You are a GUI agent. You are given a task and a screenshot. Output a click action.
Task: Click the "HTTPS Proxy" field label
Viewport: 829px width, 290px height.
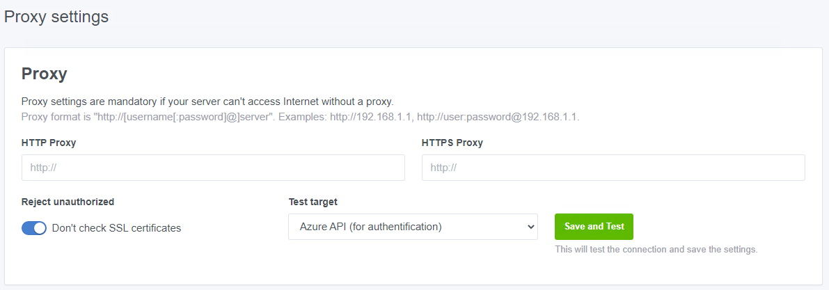pos(452,143)
